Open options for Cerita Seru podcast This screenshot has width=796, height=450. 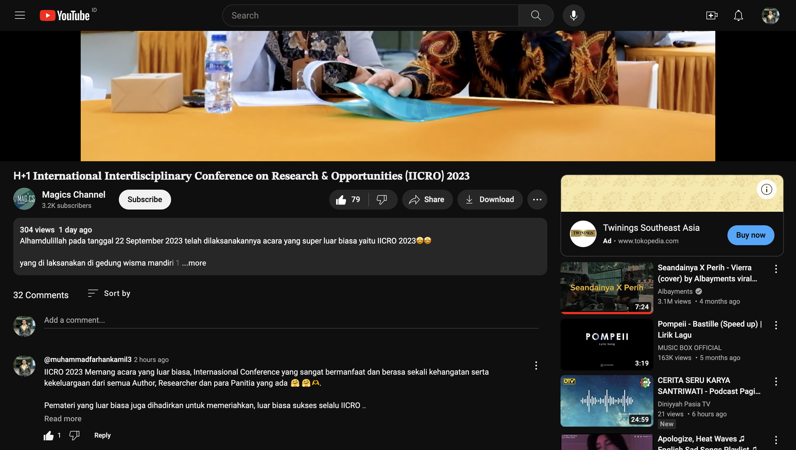click(x=776, y=382)
